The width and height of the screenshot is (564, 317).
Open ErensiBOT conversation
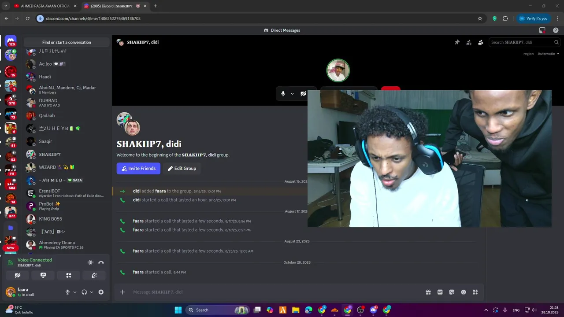click(x=67, y=193)
